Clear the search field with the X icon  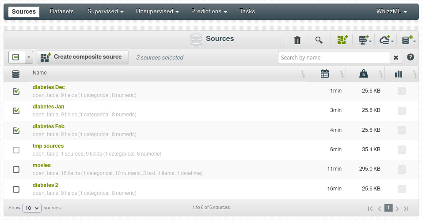[396, 57]
